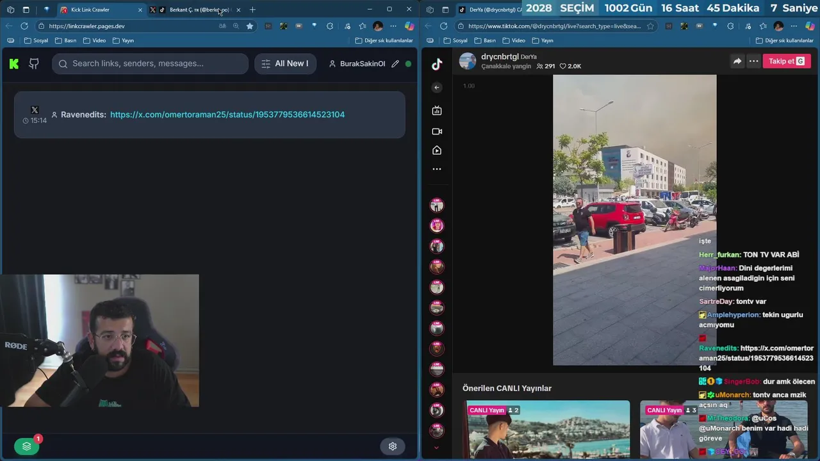Open the calendar-style icon in TikTok sidebar
This screenshot has height=461, width=820.
coord(437,111)
